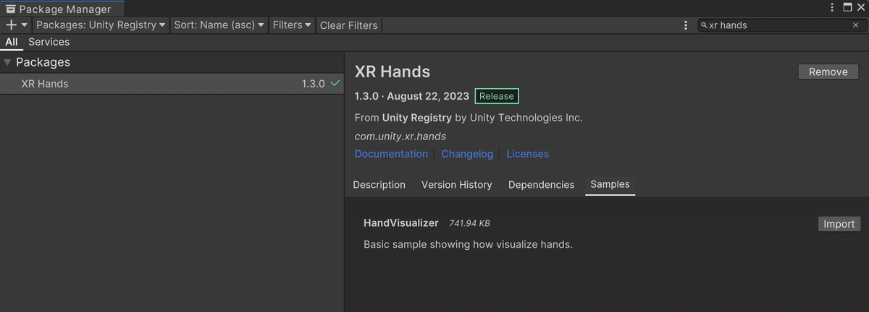Viewport: 869px width, 312px height.
Task: Open the toolbar three-dot options menu
Action: (x=686, y=25)
